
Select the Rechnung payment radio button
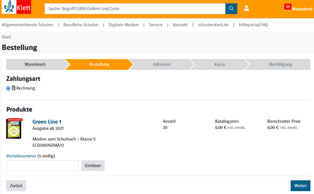click(x=8, y=88)
